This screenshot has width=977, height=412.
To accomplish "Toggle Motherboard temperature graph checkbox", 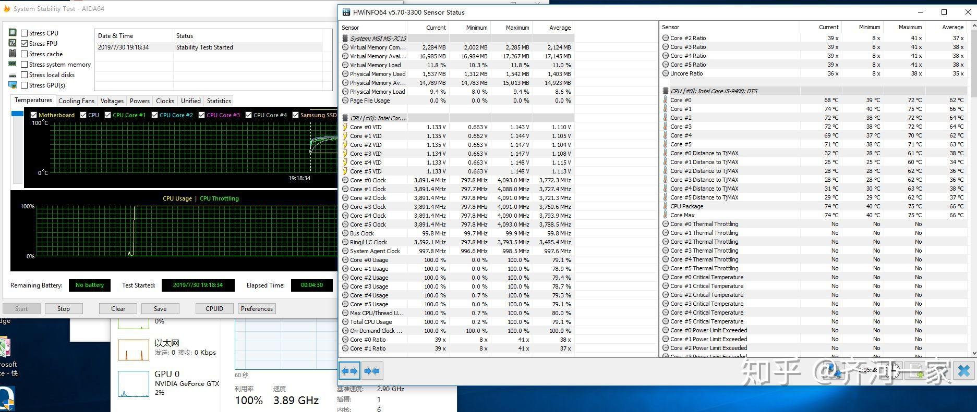I will 33,115.
